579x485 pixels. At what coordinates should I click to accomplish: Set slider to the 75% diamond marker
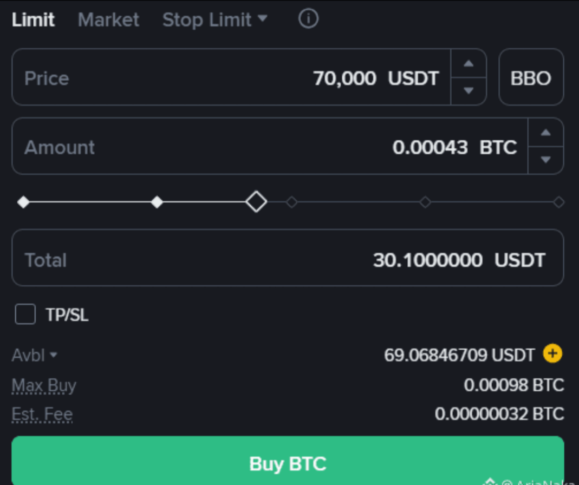(x=425, y=202)
